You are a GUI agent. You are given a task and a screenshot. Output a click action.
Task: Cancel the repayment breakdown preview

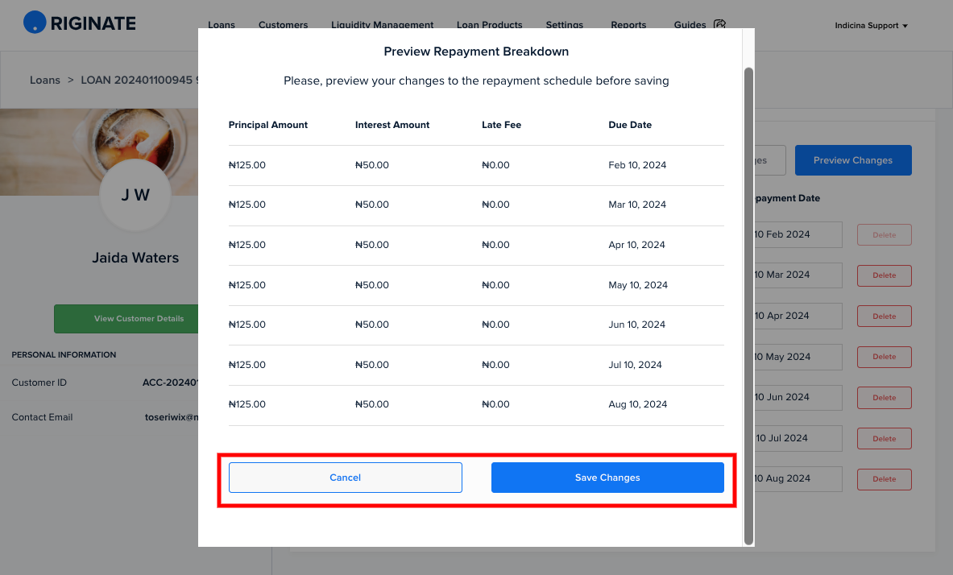[346, 478]
